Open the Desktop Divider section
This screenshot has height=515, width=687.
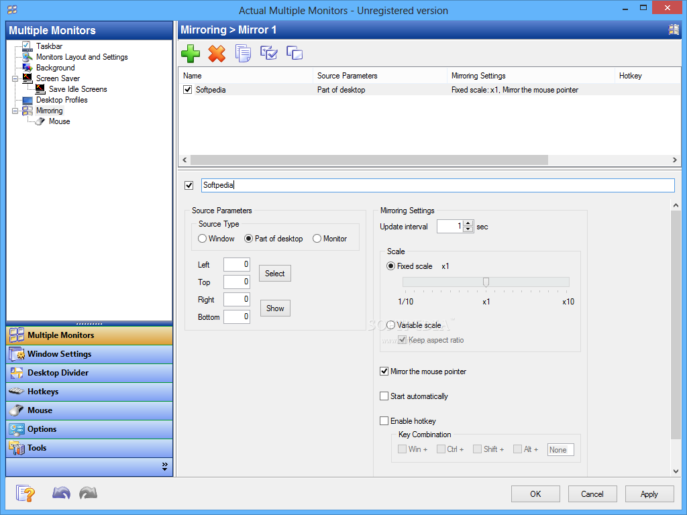(x=89, y=373)
